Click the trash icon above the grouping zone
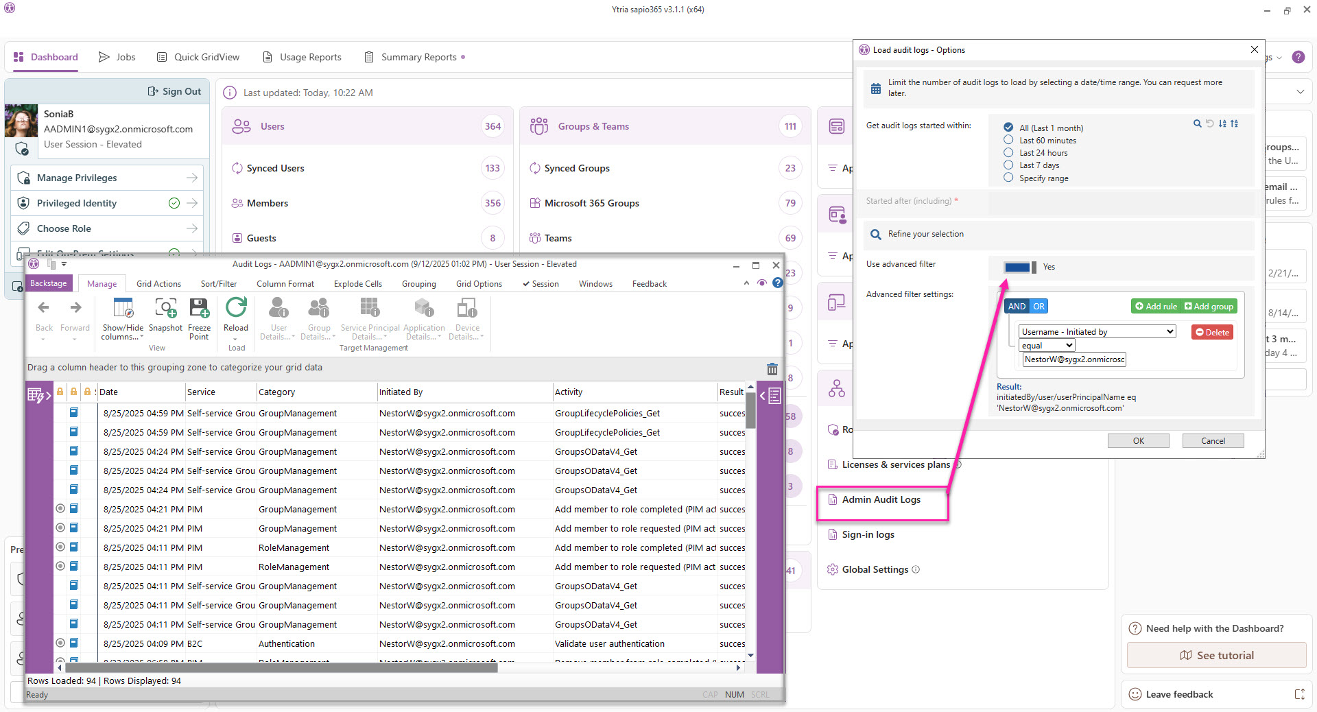1317x712 pixels. pyautogui.click(x=772, y=369)
